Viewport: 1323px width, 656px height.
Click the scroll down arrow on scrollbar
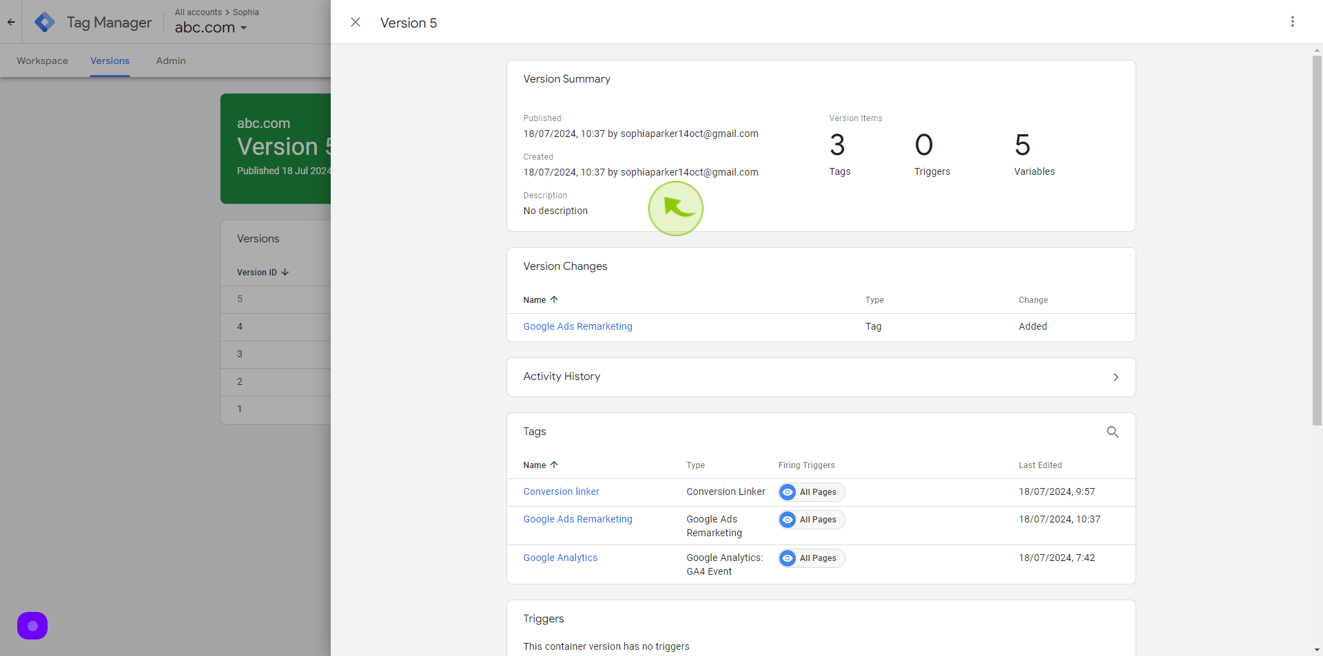1317,650
